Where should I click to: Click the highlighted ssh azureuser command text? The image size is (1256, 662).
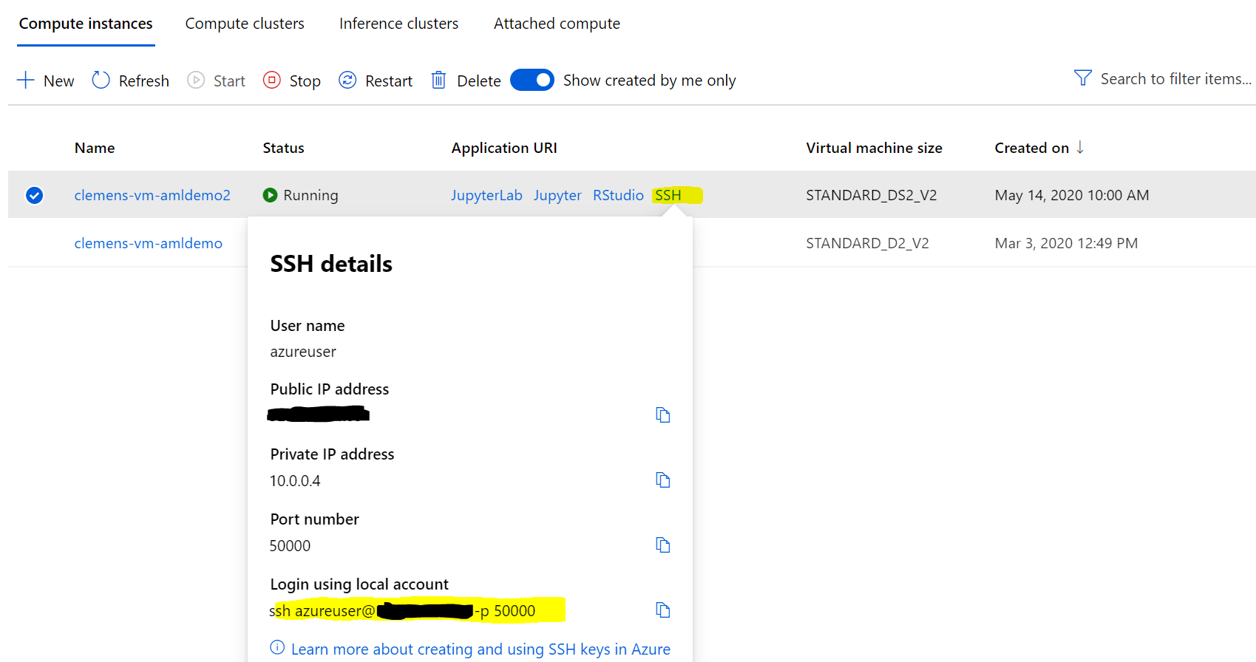402,611
